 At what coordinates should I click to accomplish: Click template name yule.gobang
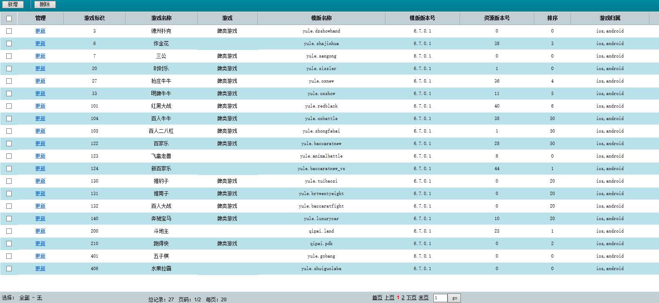point(321,256)
